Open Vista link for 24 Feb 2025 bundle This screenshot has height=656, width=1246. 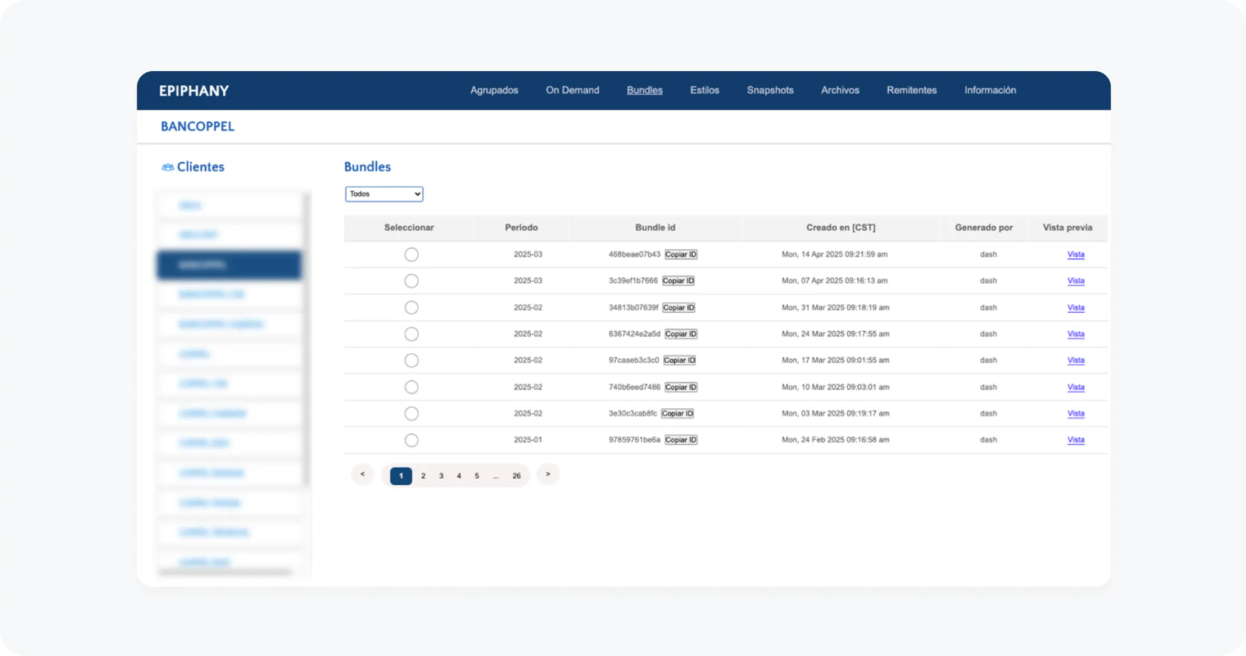[x=1076, y=440]
